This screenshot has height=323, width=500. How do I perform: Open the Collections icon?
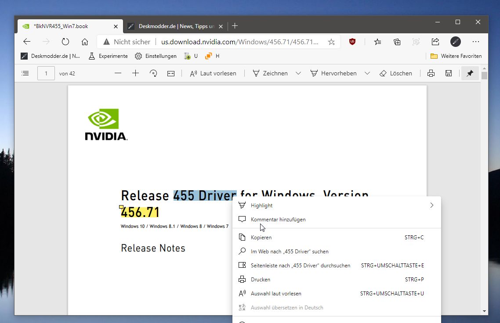tap(397, 42)
